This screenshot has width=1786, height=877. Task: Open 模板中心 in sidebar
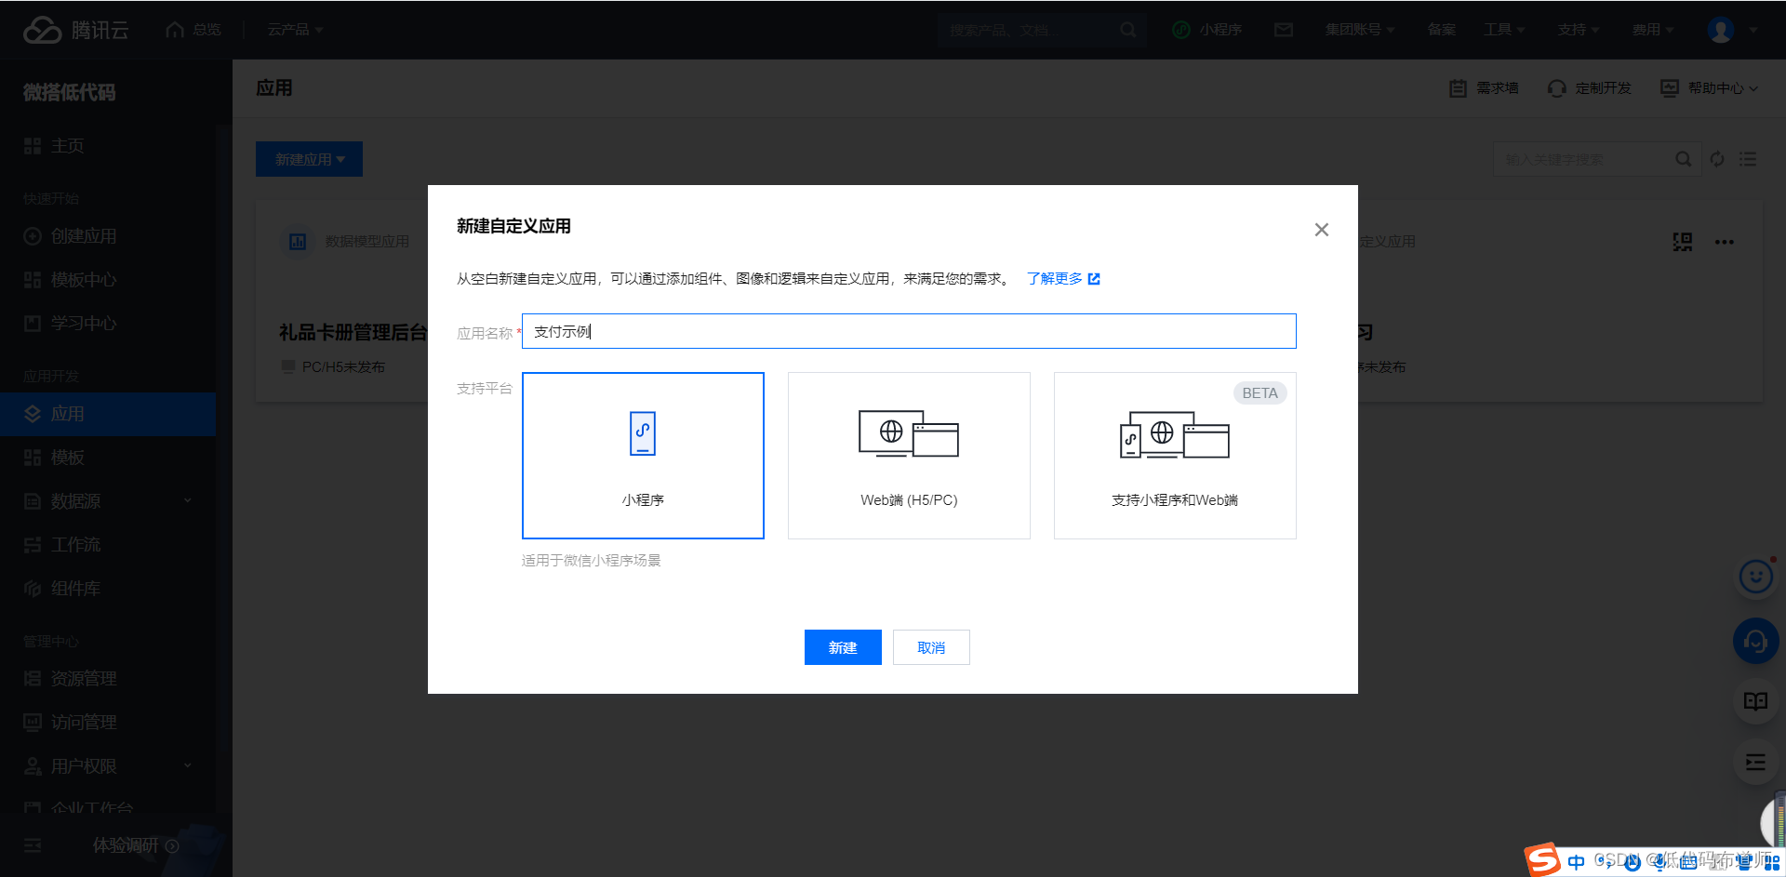(108, 280)
